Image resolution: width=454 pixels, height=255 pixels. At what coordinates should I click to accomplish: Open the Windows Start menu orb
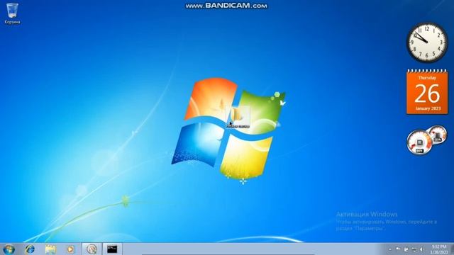[9, 249]
